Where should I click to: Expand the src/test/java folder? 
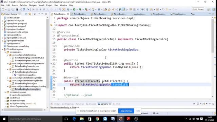(x=5, y=98)
